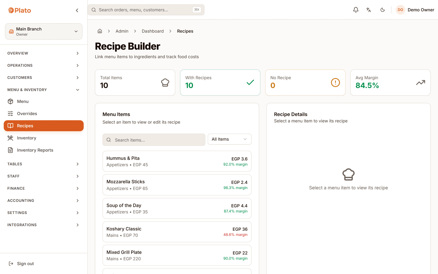The height and width of the screenshot is (274, 438).
Task: Click the magnifier icon in top search bar
Action: 94,10
